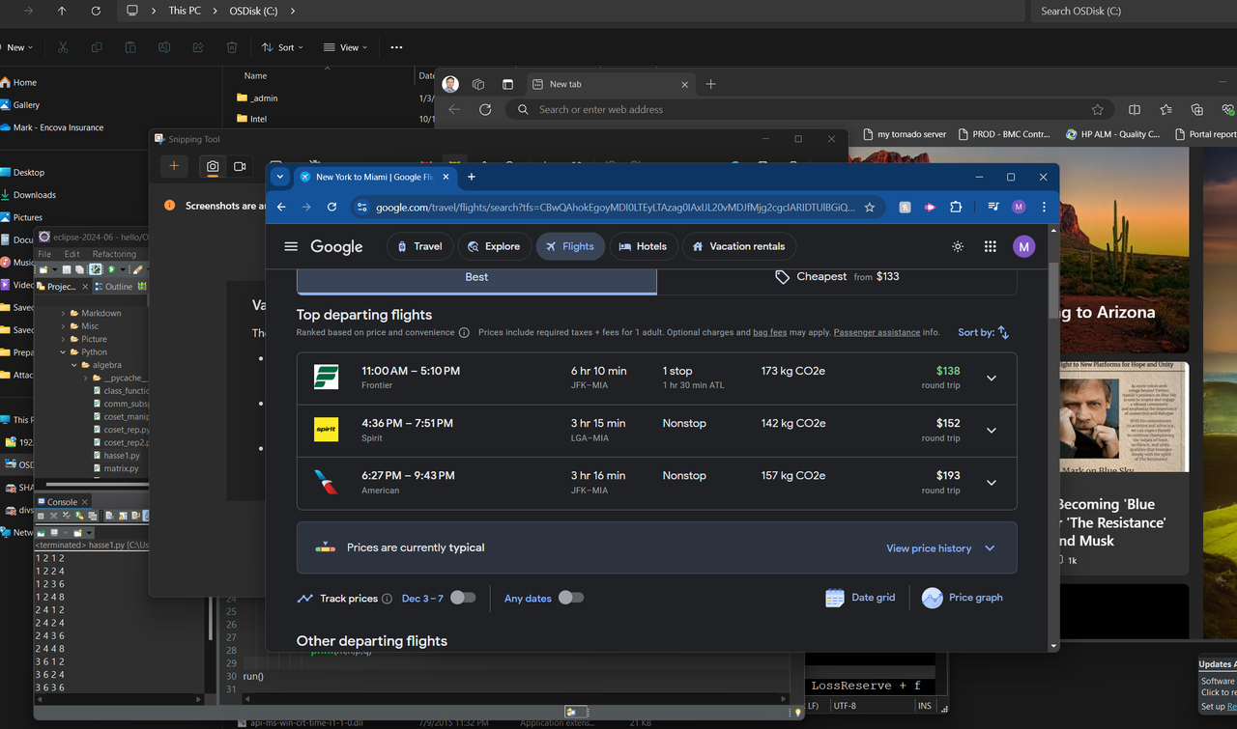Open Eclipse Edit menu
The height and width of the screenshot is (729, 1237).
(x=72, y=254)
